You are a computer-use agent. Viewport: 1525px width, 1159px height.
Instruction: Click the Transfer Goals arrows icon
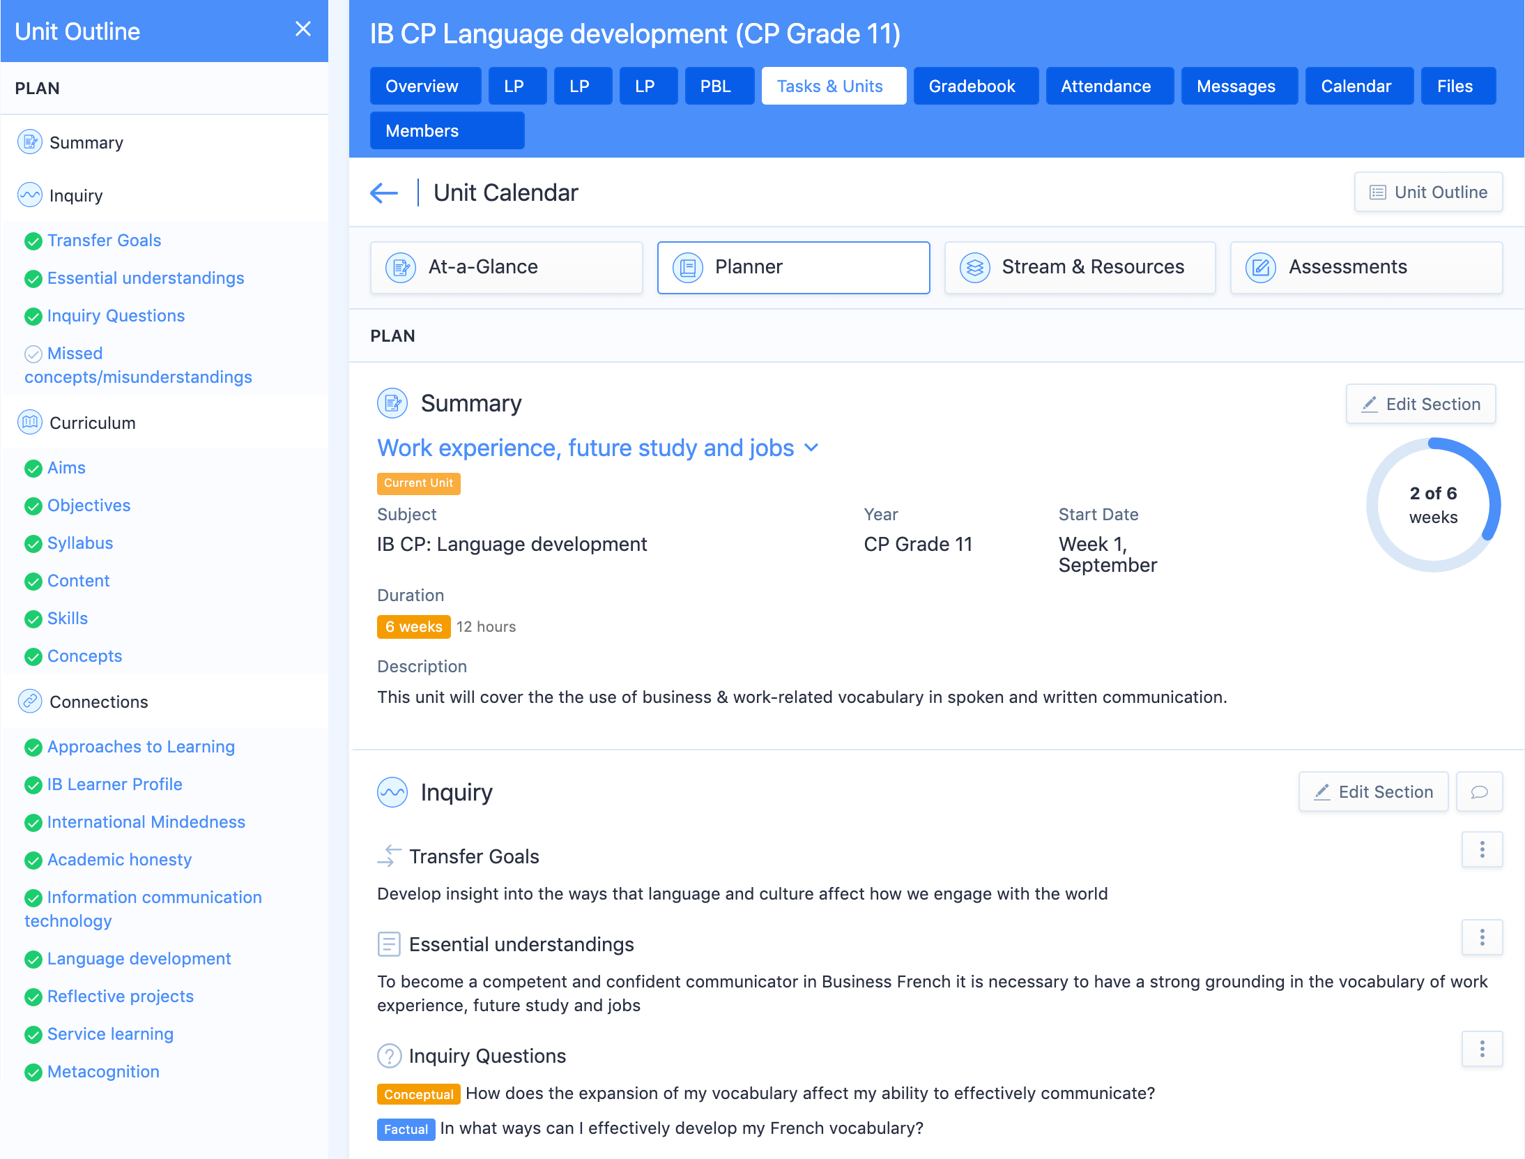[390, 856]
